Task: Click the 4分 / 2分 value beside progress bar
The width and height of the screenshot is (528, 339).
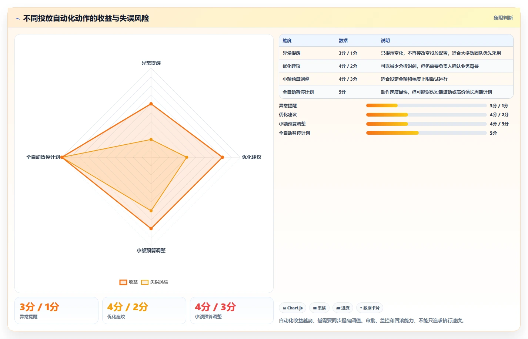Action: pos(499,115)
